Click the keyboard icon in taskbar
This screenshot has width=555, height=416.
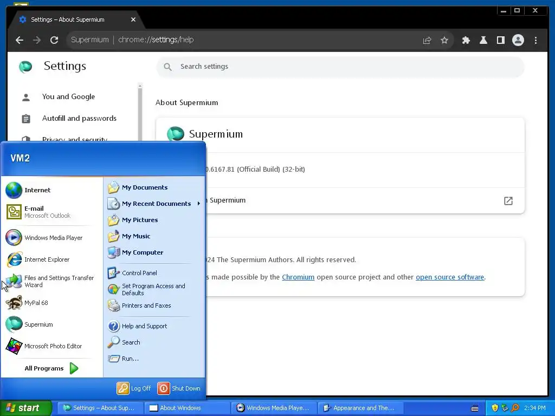pos(475,408)
